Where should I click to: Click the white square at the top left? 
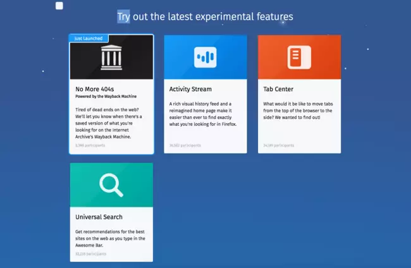pos(59,6)
